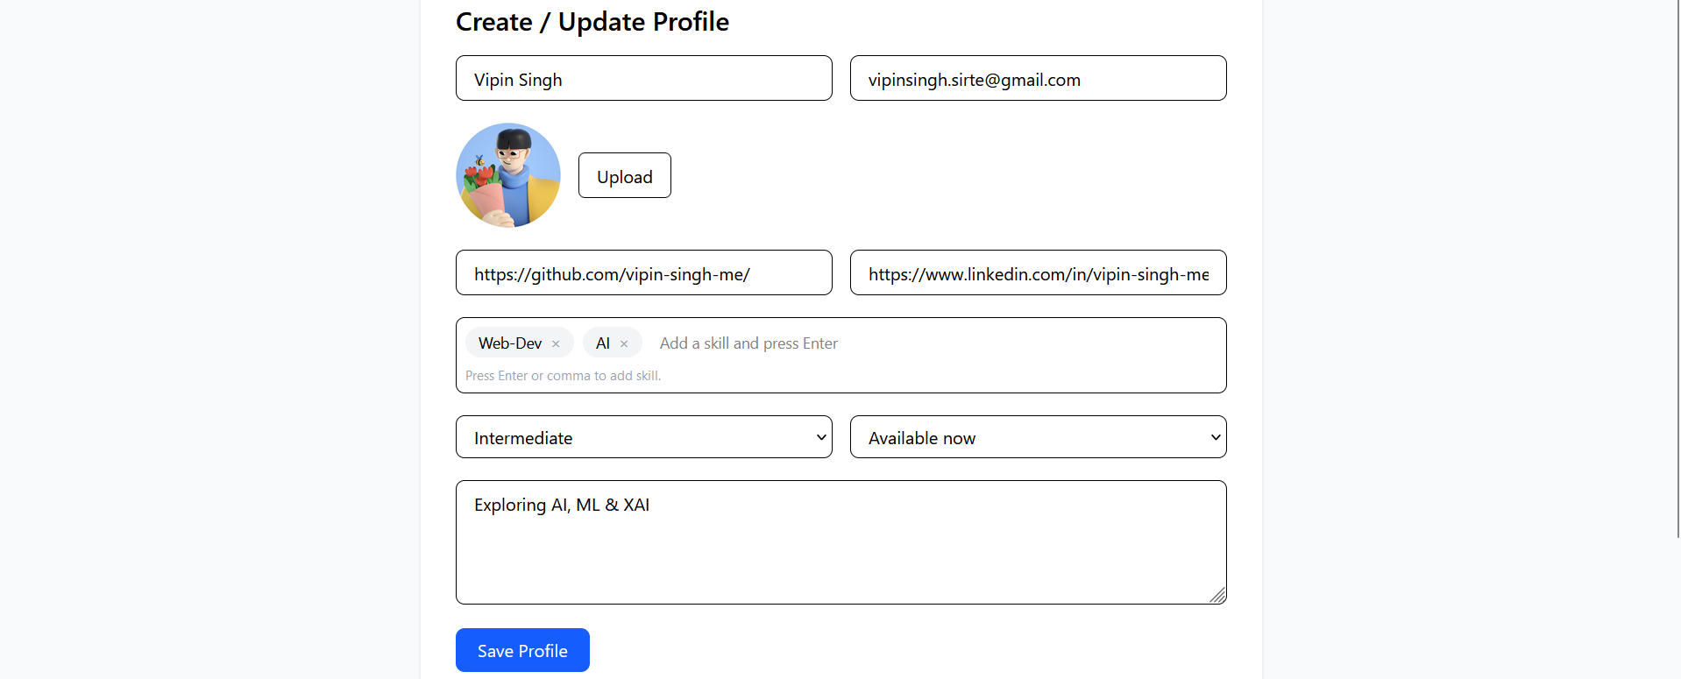This screenshot has height=679, width=1681.
Task: Click the page's vertical scrollbar thumb
Action: pos(1678,263)
